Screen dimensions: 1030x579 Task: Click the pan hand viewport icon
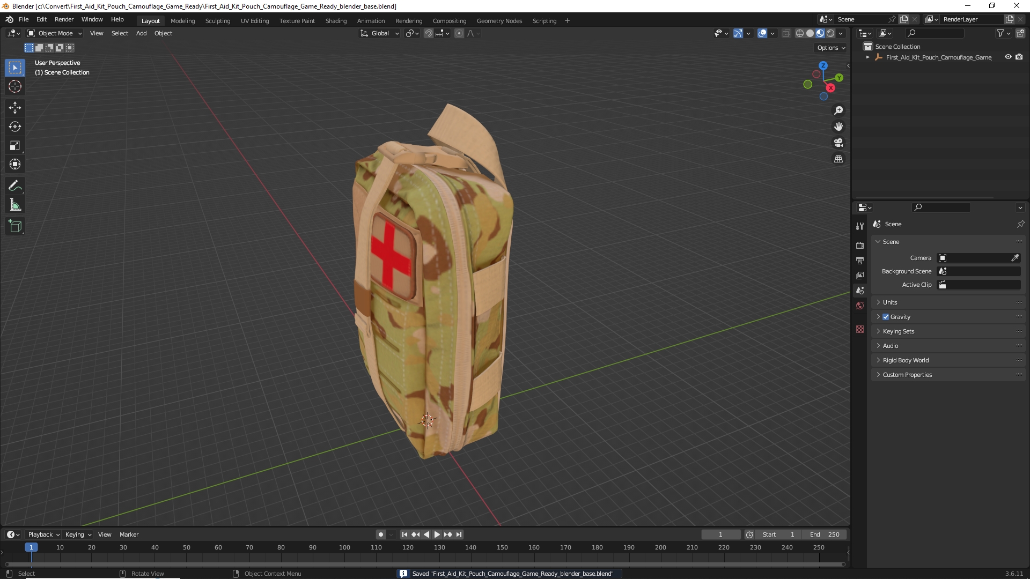(x=838, y=127)
